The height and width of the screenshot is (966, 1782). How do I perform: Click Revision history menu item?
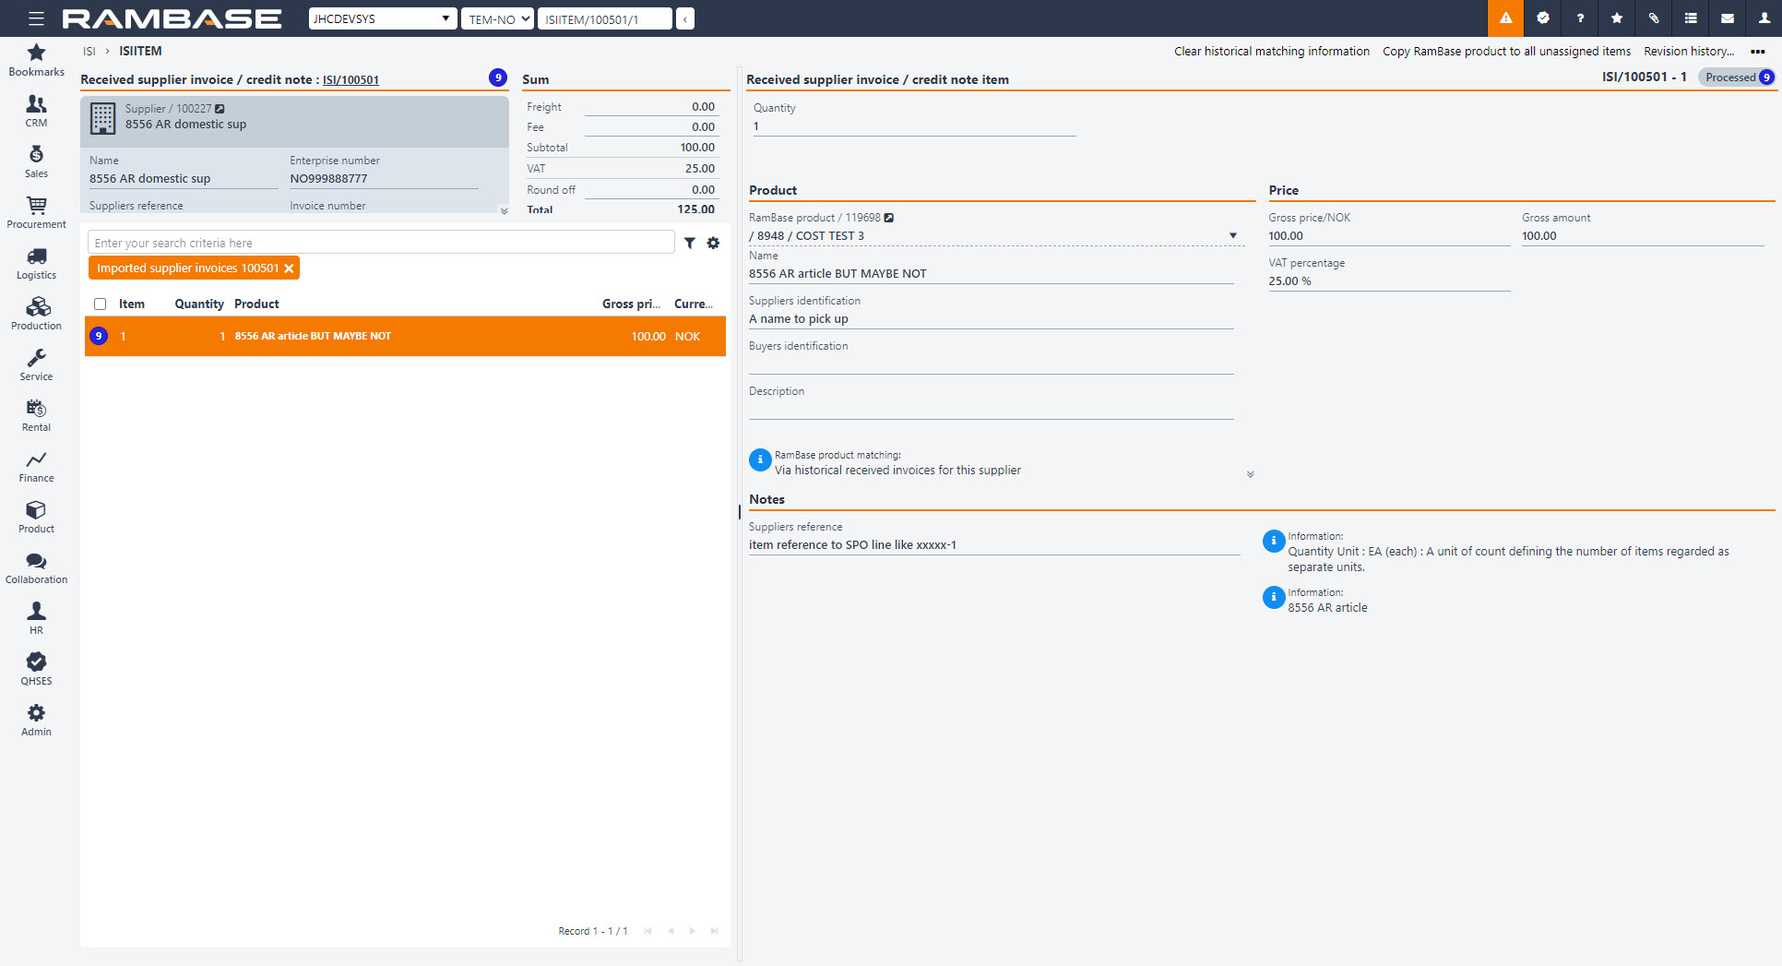click(1688, 52)
